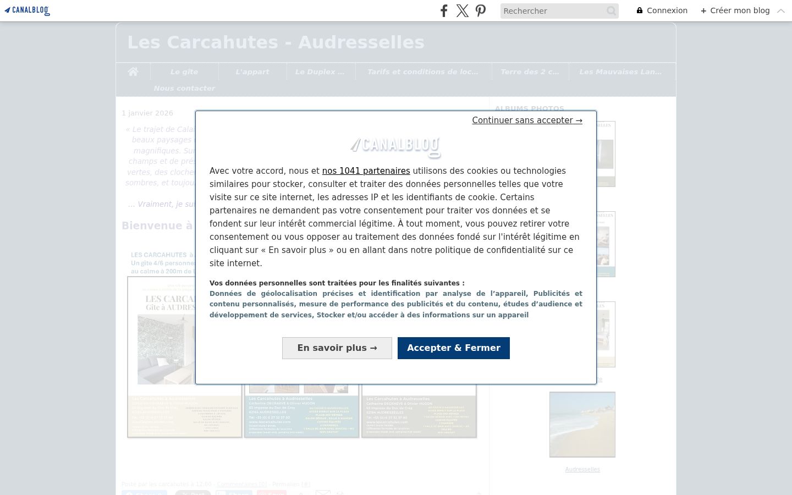792x495 pixels.
Task: Open the Le gîte menu item
Action: (184, 71)
